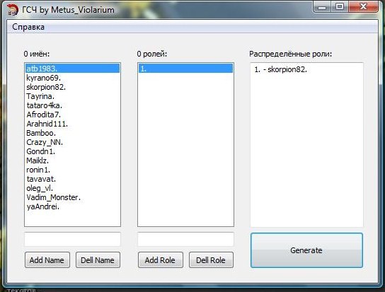Focus the name input field
The image size is (385, 292).
click(x=72, y=239)
